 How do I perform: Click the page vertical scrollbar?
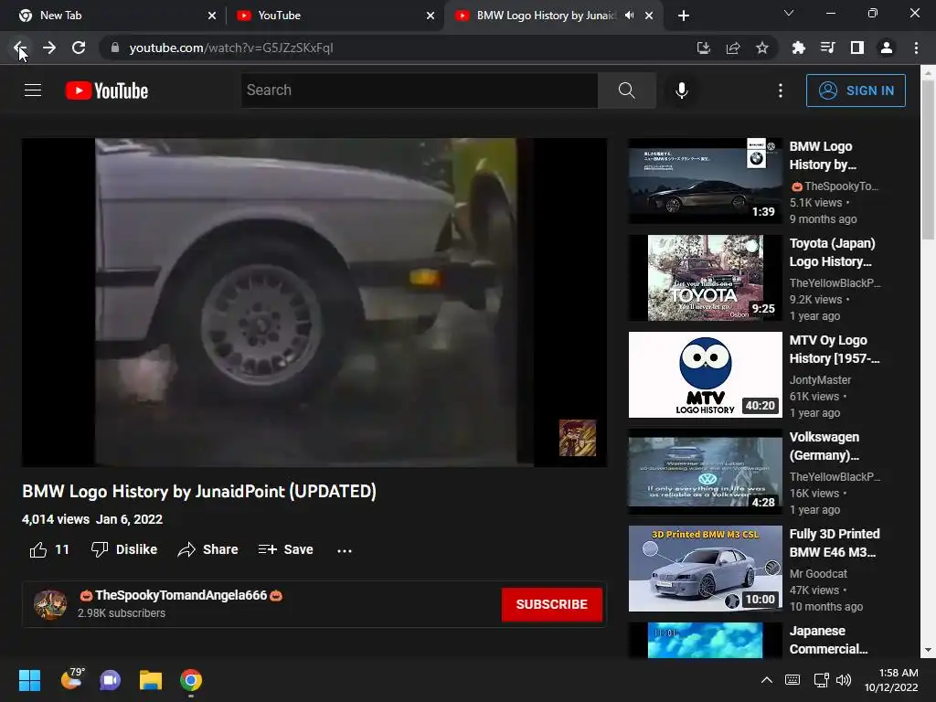(928, 159)
